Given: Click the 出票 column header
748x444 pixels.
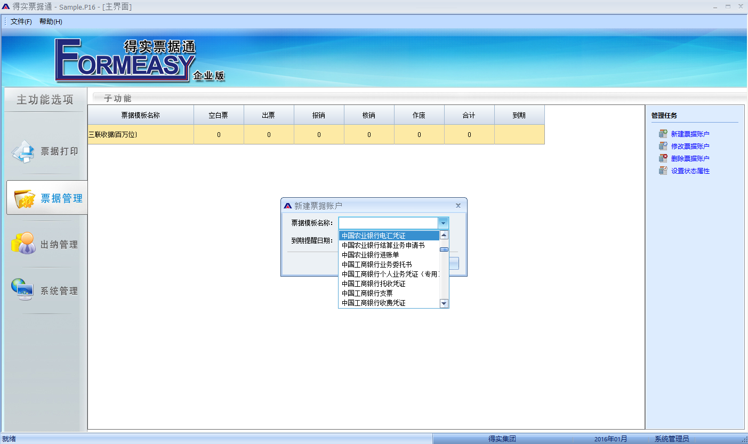Looking at the screenshot, I should coord(269,115).
